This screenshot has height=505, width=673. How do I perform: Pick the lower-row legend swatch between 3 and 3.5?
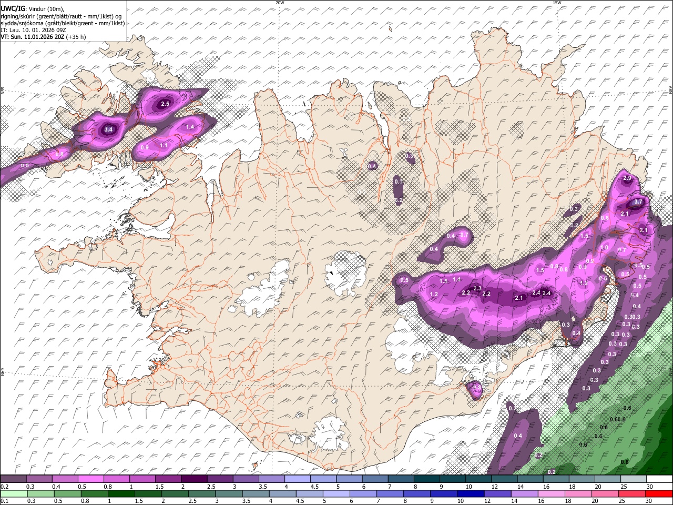coord(229,494)
